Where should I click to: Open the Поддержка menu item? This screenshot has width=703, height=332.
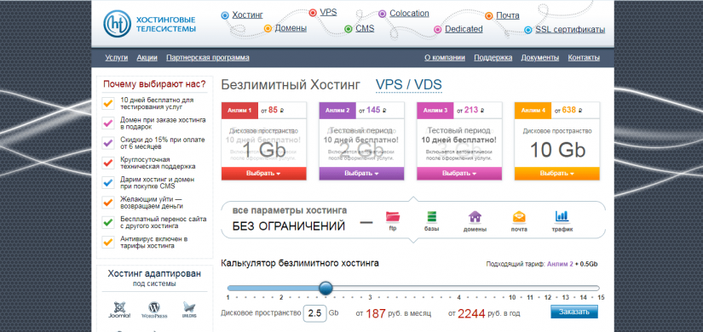click(x=493, y=58)
